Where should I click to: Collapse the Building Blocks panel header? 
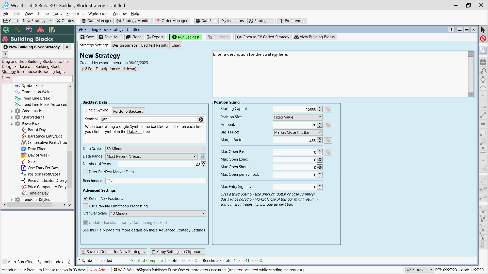(x=67, y=47)
